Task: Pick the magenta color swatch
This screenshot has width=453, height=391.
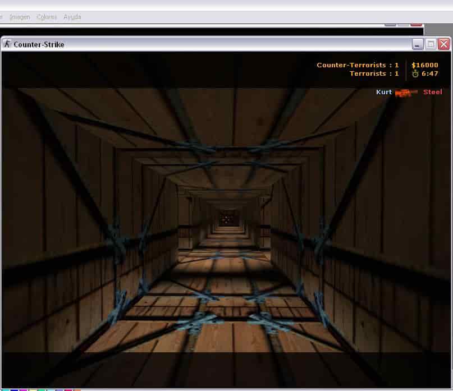Action: pyautogui.click(x=23, y=390)
